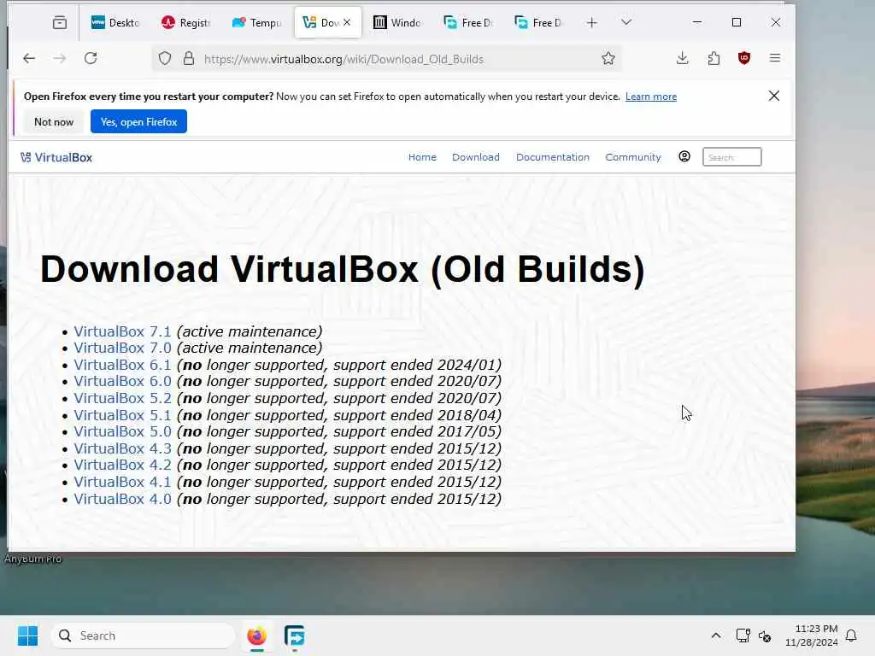Viewport: 875px width, 656px height.
Task: Open the taskbar clock and date
Action: click(812, 635)
